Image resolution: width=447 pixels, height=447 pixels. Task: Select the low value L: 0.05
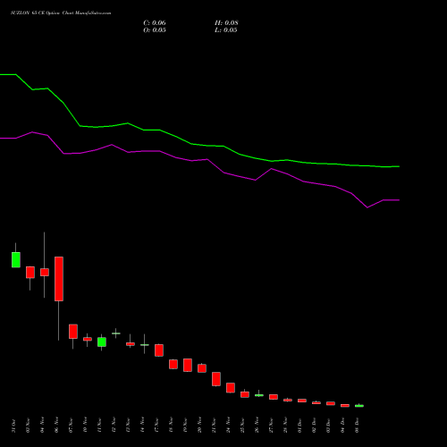point(226,30)
